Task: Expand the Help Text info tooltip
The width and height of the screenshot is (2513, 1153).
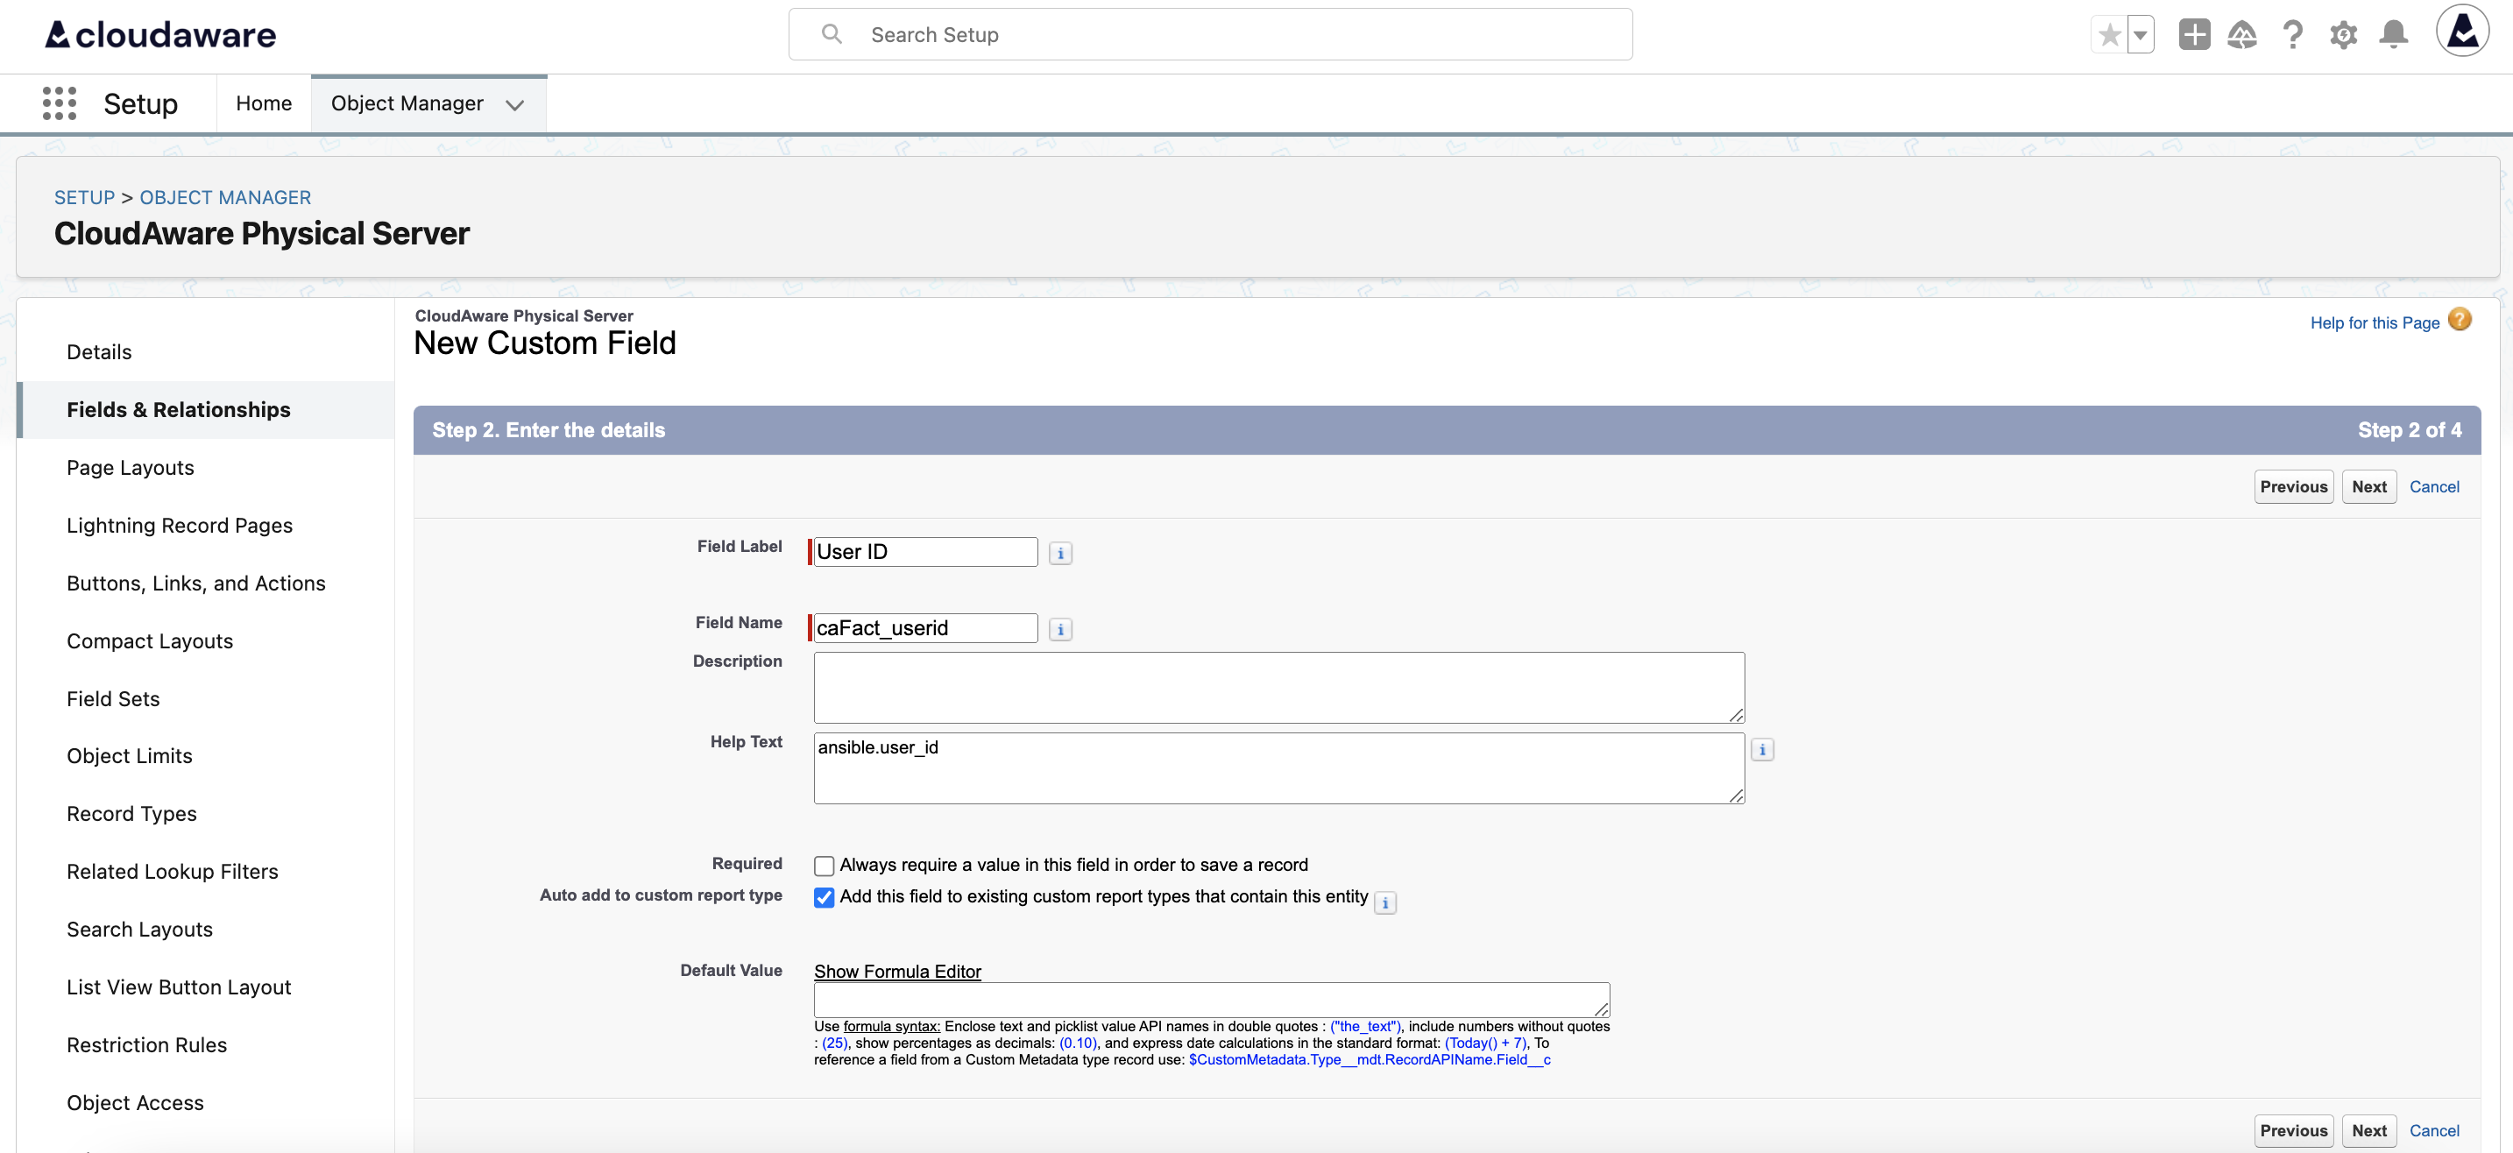Action: 1763,749
